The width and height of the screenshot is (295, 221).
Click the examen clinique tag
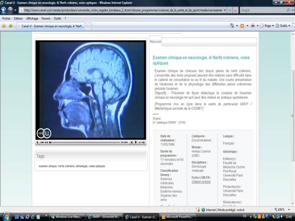(48, 166)
